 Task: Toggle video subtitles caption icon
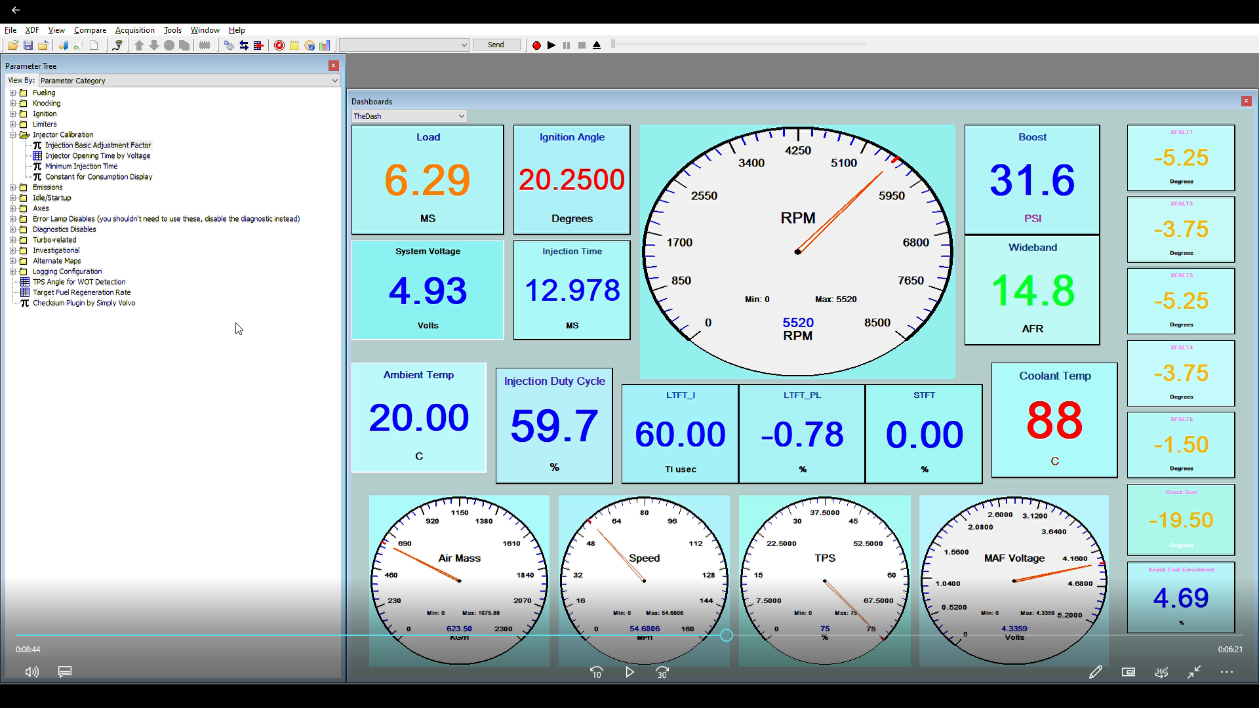[65, 672]
